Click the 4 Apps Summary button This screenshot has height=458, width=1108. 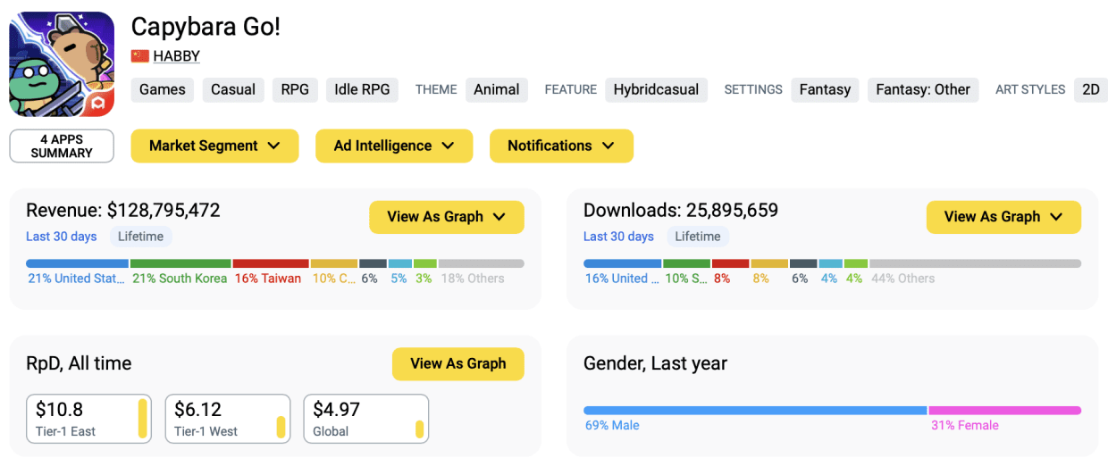(x=62, y=146)
